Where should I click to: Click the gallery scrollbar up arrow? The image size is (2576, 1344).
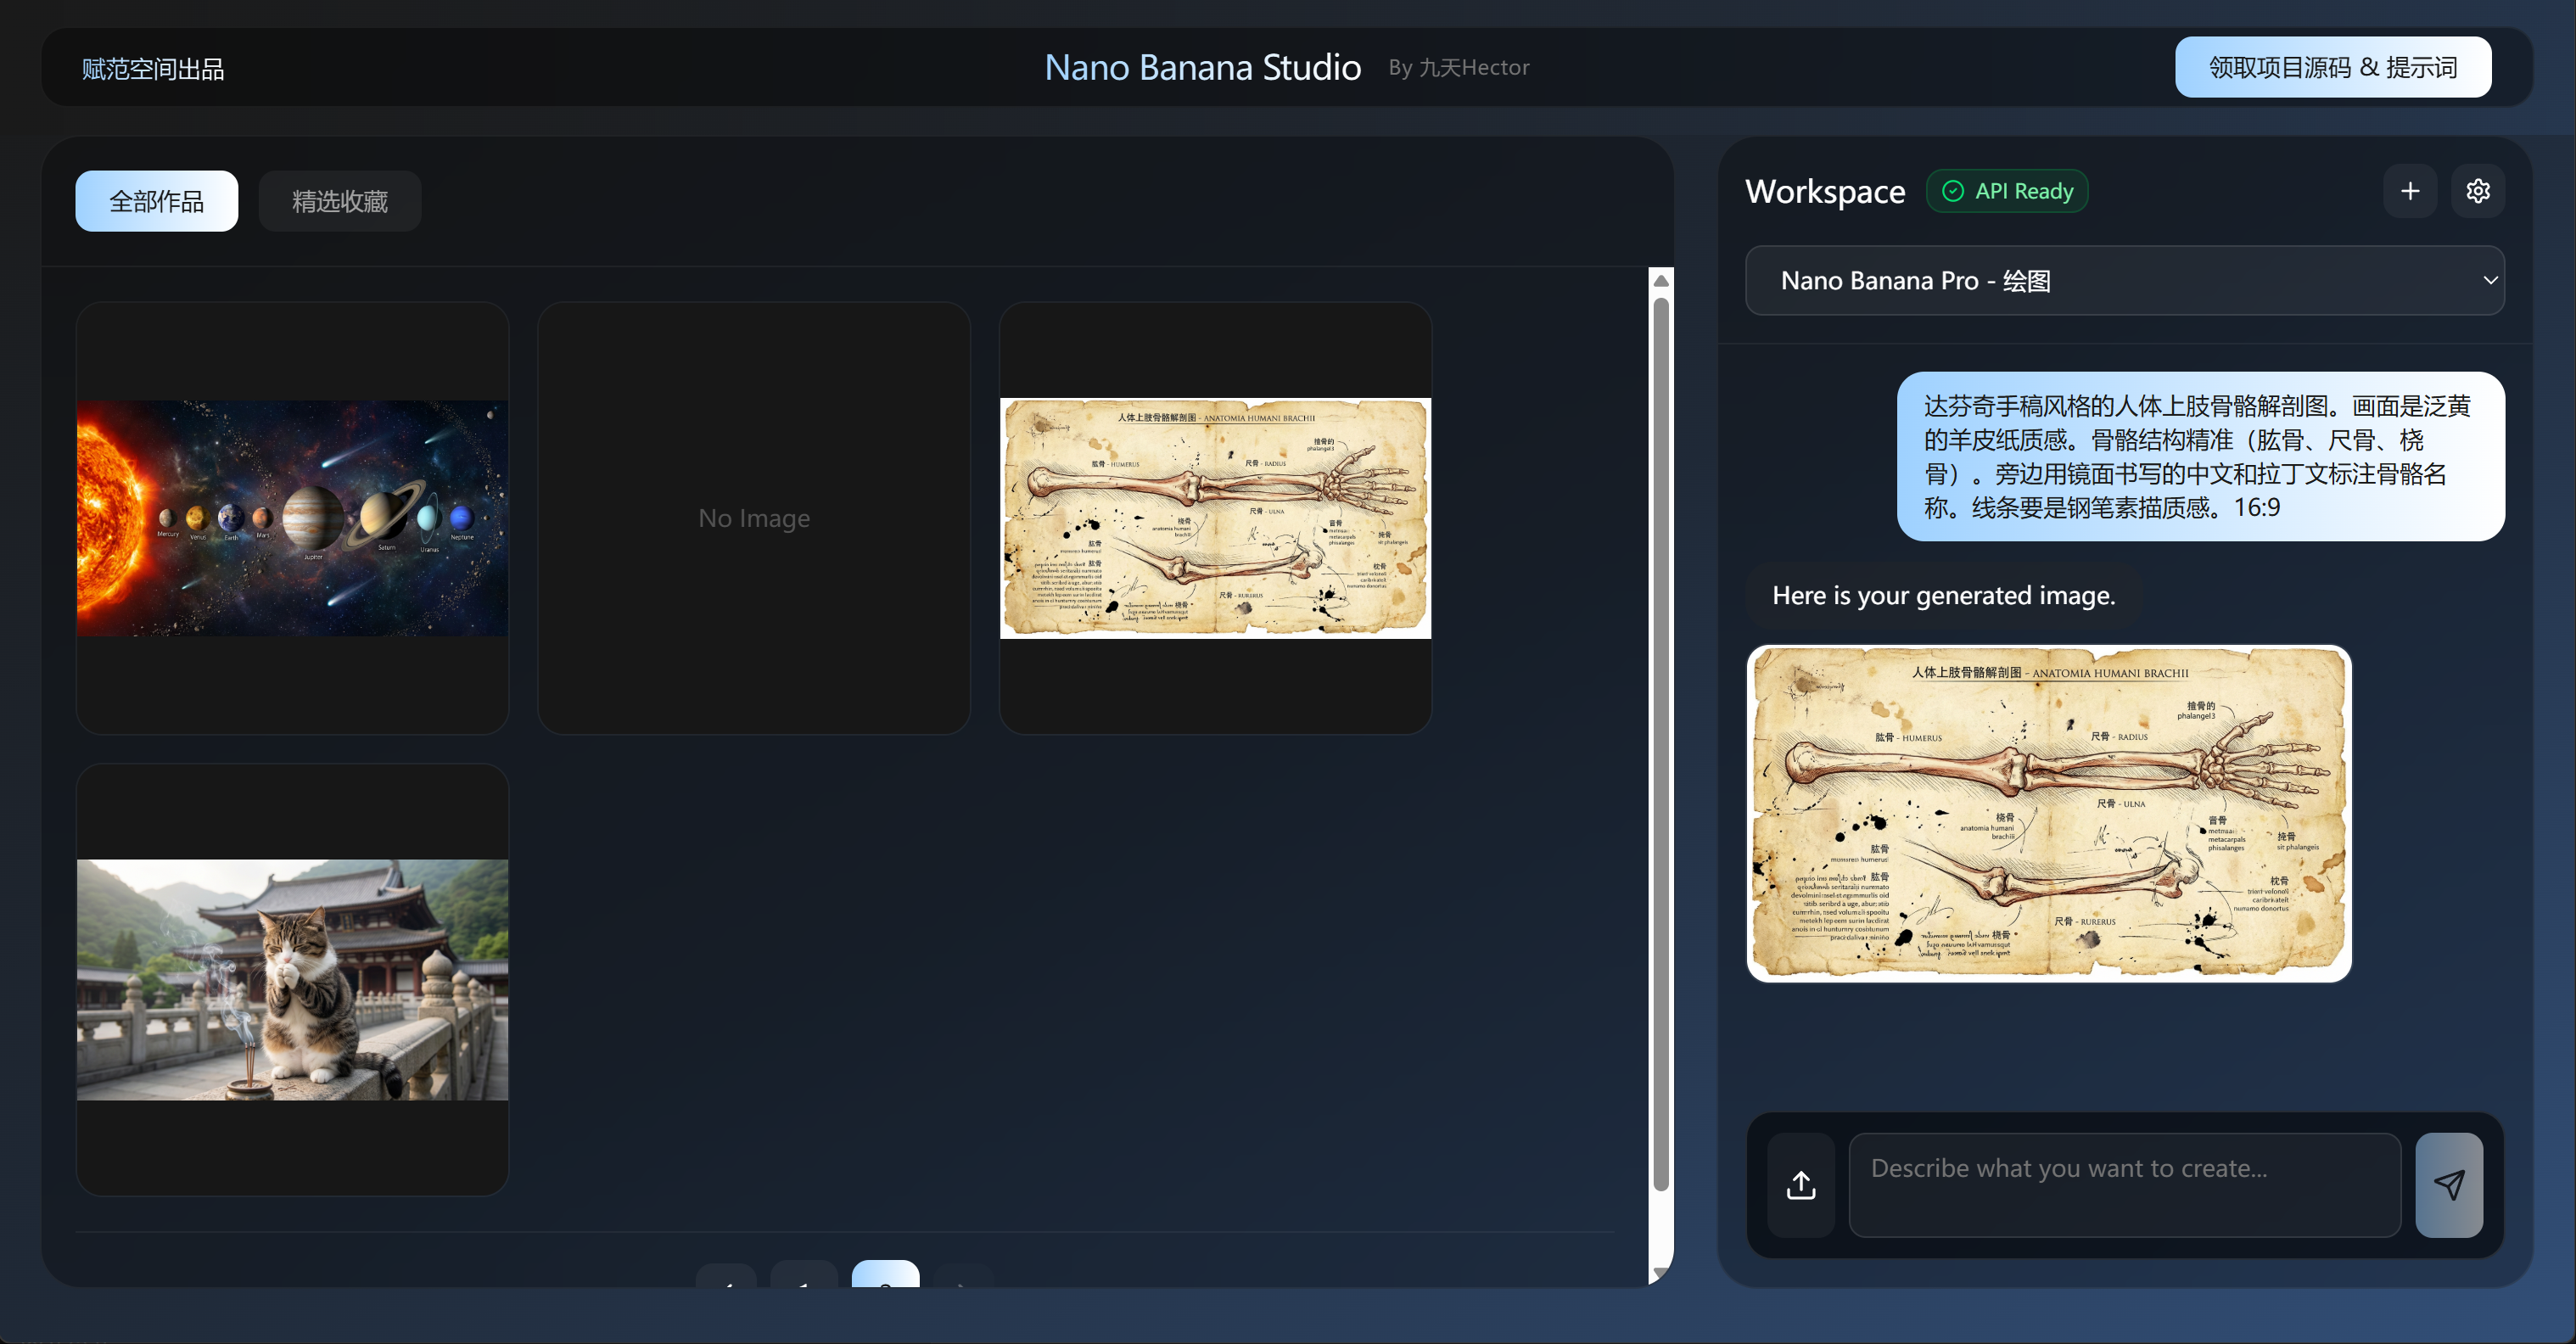coord(1660,281)
